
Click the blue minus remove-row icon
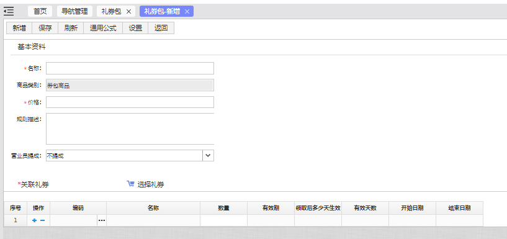42,220
